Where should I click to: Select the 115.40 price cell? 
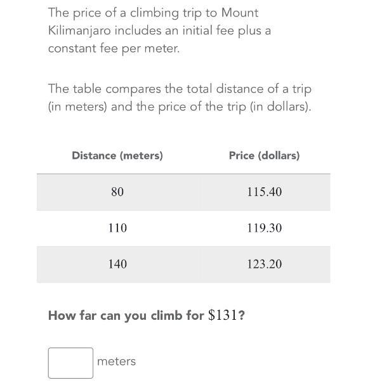(264, 192)
